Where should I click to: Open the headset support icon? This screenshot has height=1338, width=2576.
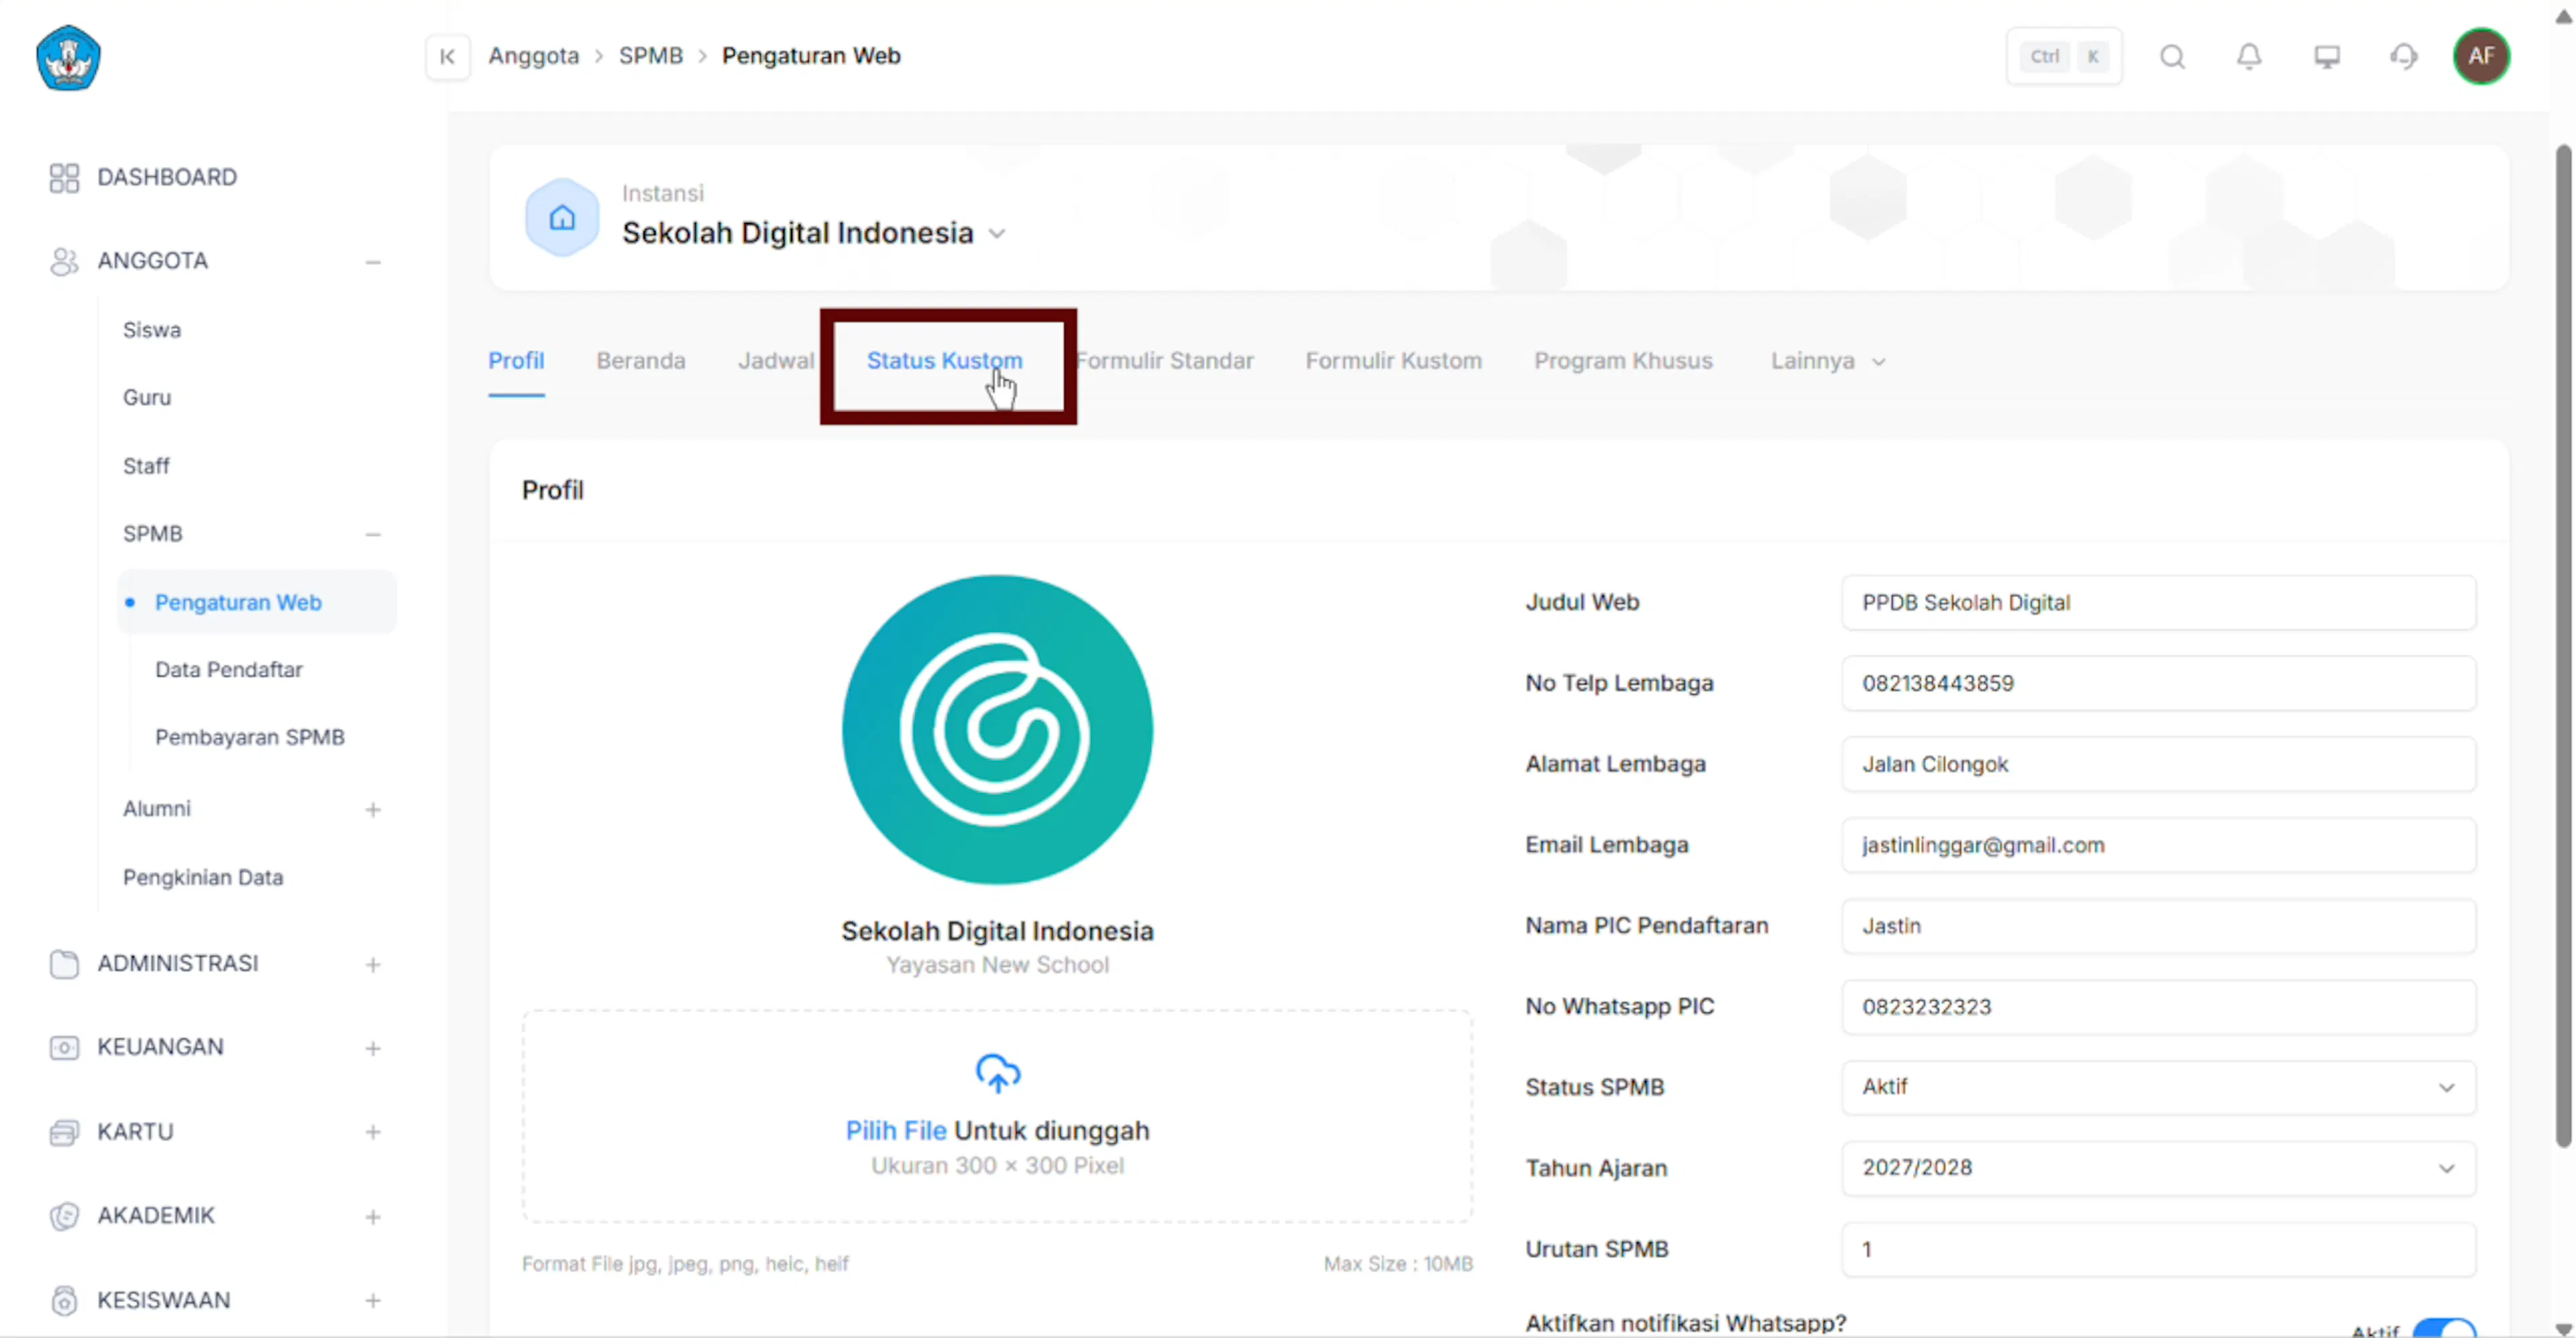(x=2404, y=56)
